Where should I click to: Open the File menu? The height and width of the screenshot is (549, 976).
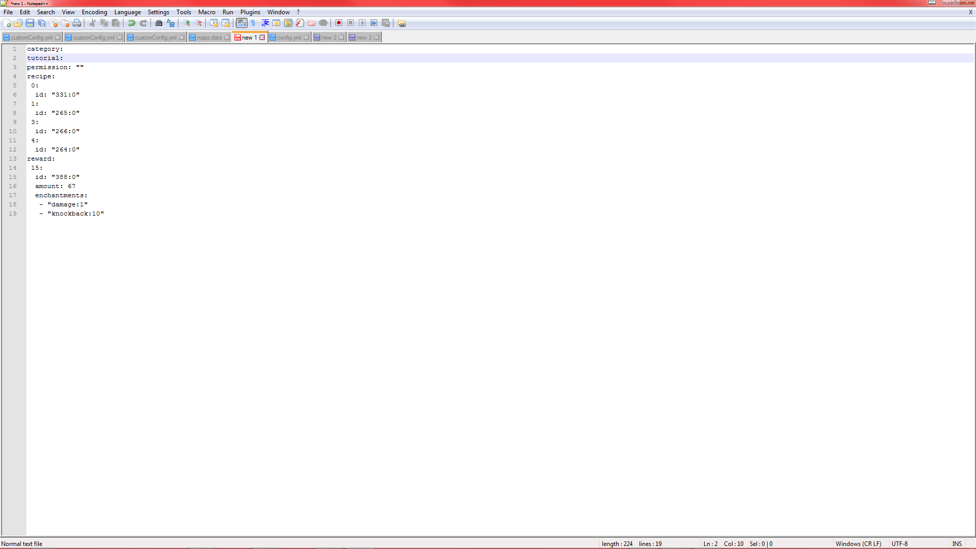(x=8, y=12)
